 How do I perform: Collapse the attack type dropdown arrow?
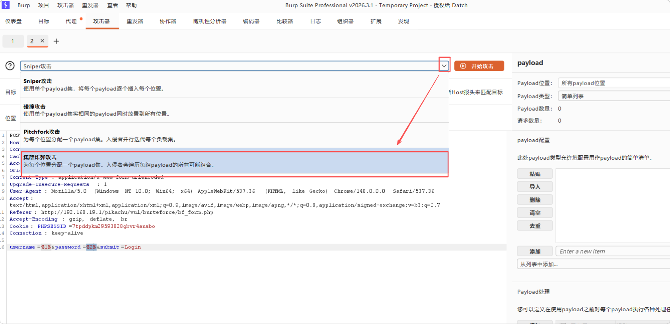(x=444, y=66)
